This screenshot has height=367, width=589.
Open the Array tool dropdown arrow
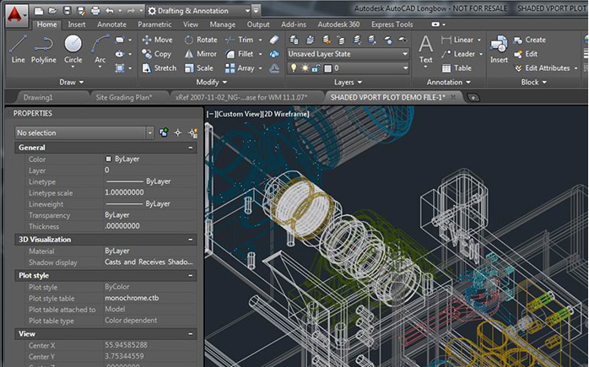coord(260,68)
